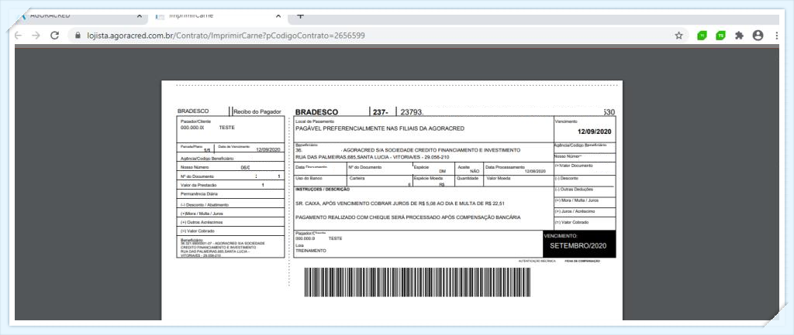The height and width of the screenshot is (335, 794).
Task: Click the Parcela/Plano 1/1 cell
Action: click(x=195, y=148)
